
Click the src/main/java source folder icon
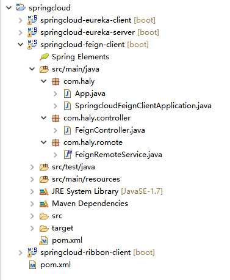click(44, 69)
